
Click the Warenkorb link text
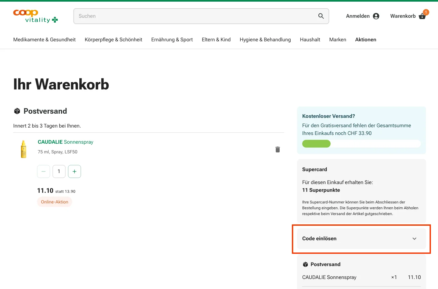tap(403, 16)
